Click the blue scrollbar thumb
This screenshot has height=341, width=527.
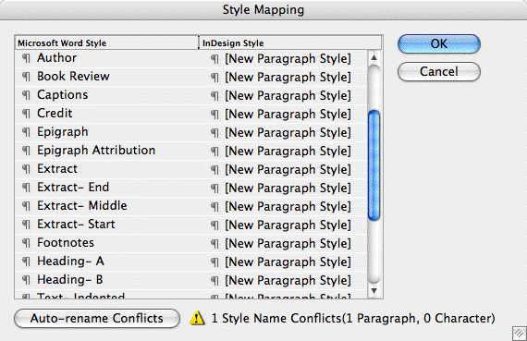[374, 165]
